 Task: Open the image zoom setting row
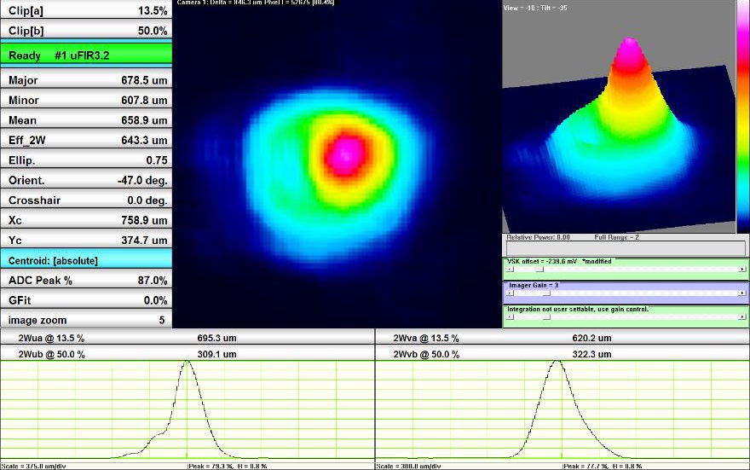pyautogui.click(x=86, y=320)
